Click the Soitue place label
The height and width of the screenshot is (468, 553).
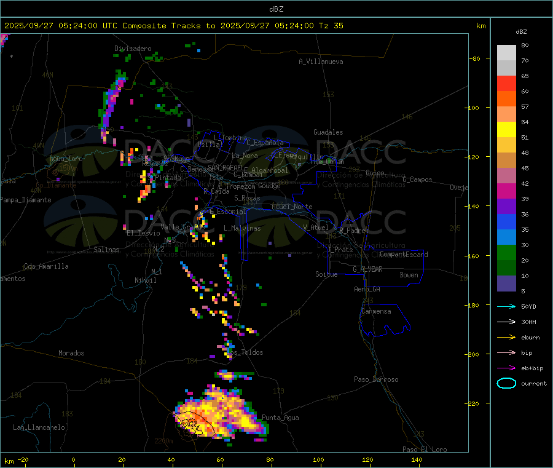click(326, 274)
